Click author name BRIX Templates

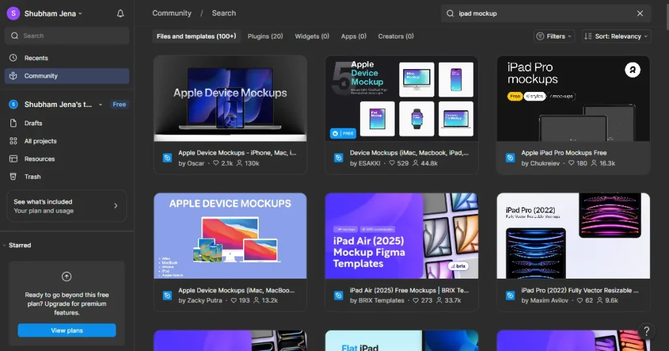tap(382, 300)
